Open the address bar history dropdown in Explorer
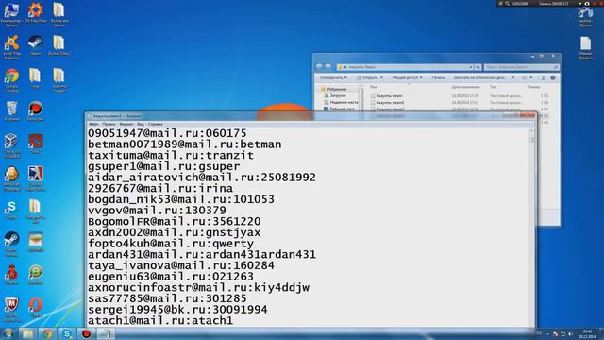The image size is (604, 340). (471, 67)
